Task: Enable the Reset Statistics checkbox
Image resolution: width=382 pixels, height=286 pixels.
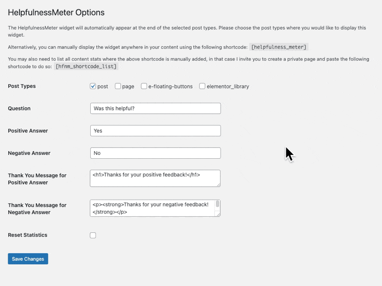Action: click(x=93, y=235)
